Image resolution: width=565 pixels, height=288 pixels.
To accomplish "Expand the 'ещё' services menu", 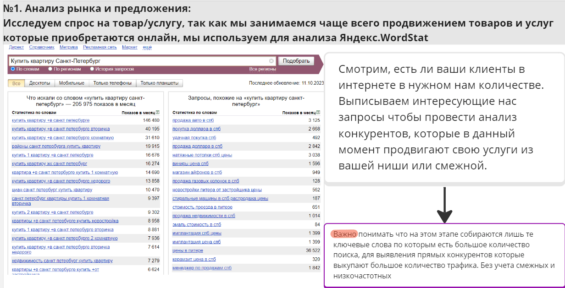I will pos(147,47).
